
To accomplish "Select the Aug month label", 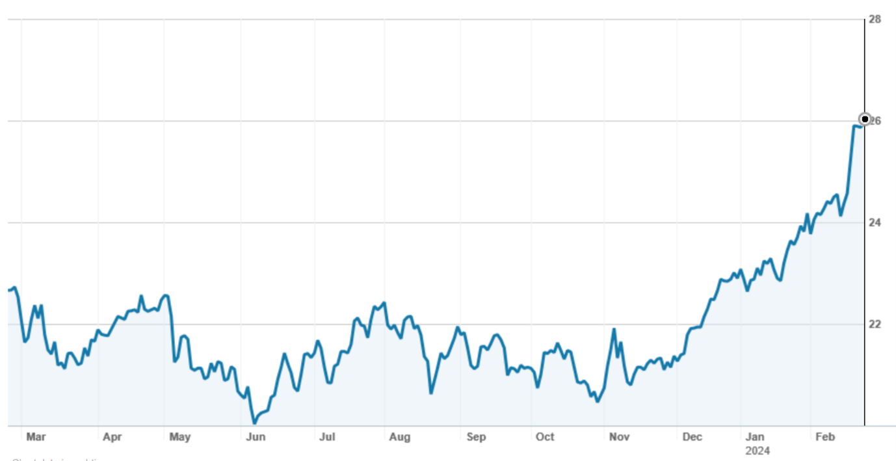I will click(400, 437).
